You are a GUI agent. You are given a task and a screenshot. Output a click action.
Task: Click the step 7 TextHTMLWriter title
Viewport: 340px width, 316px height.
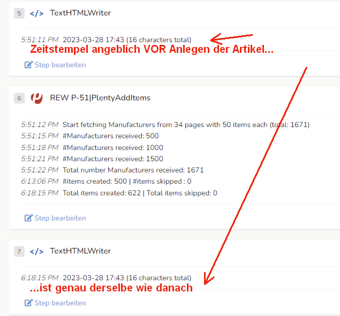[80, 251]
